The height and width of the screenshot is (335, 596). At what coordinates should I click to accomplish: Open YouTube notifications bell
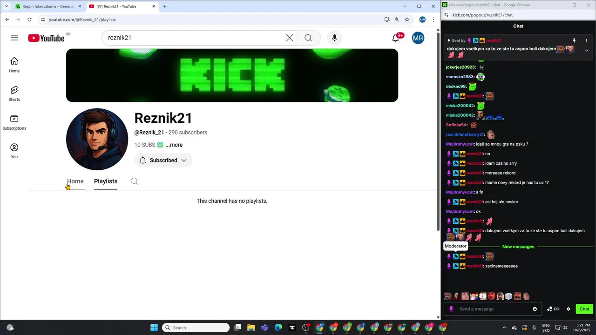click(x=396, y=38)
